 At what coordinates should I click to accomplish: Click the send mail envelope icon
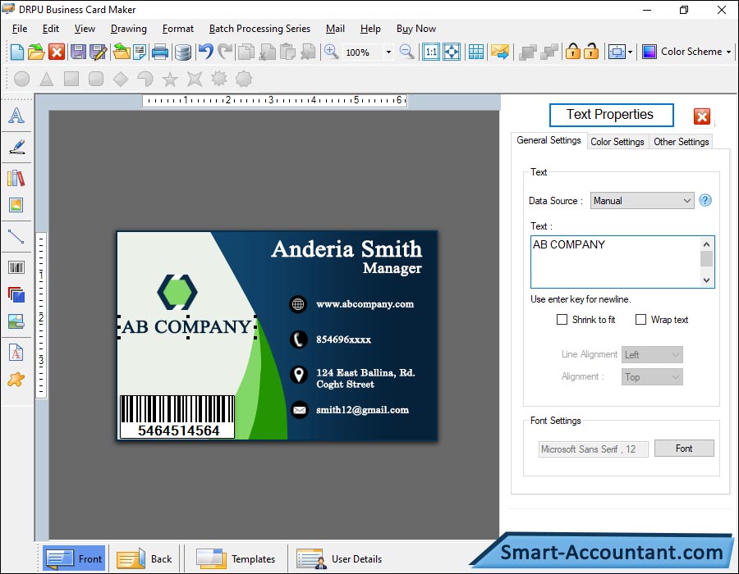coord(499,52)
